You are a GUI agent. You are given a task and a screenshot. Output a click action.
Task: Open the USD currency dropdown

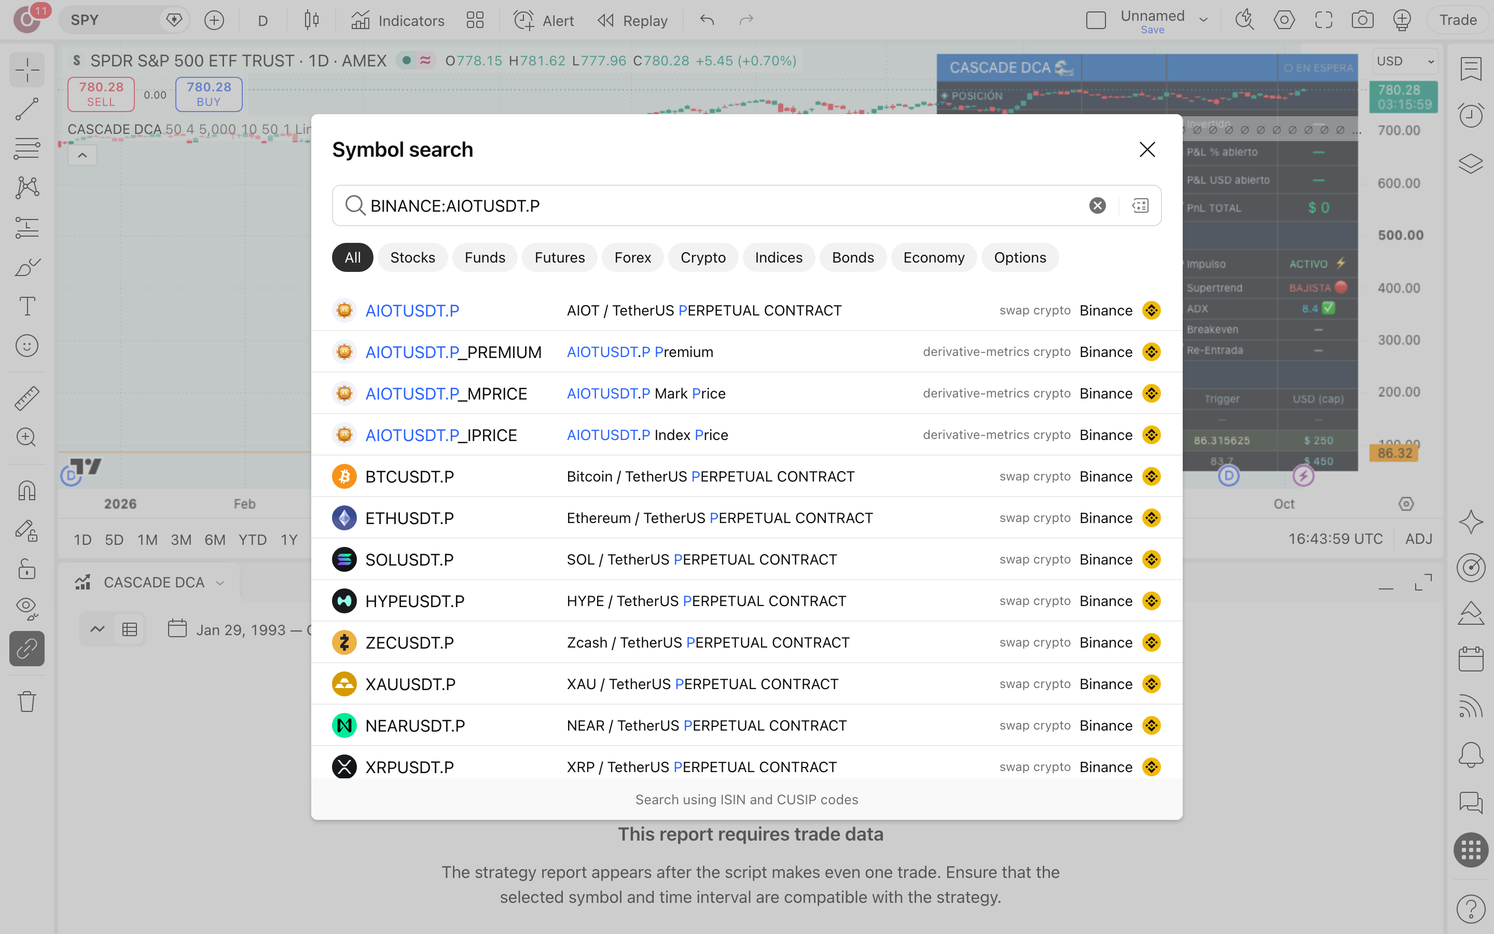[x=1405, y=61]
